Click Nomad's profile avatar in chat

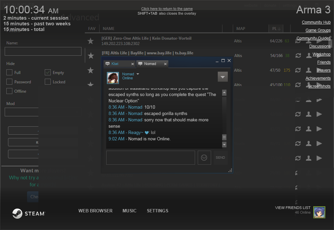[x=113, y=78]
